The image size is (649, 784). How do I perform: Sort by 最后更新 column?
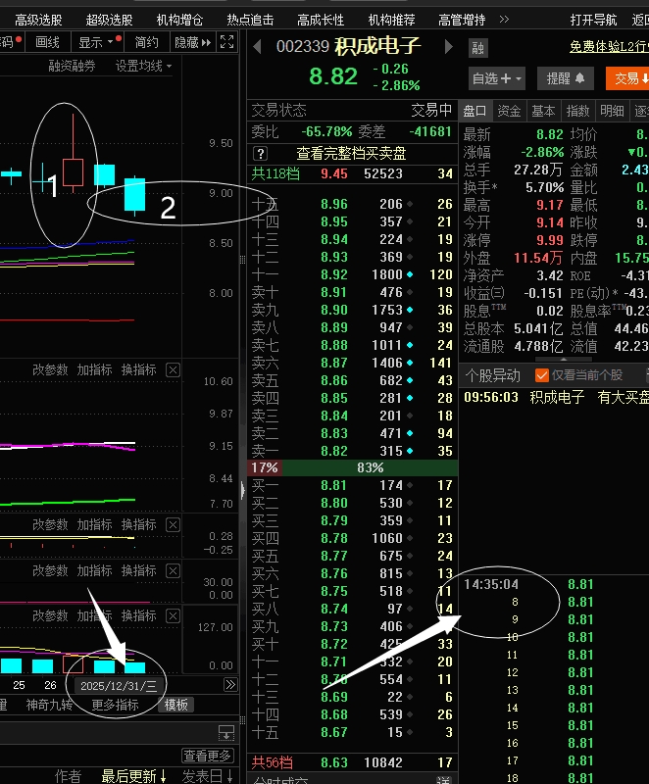pyautogui.click(x=133, y=776)
